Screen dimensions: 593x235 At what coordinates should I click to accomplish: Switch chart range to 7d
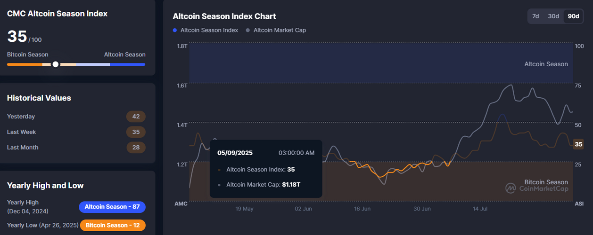535,16
